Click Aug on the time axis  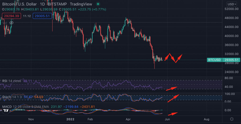pyautogui.click(x=206, y=119)
